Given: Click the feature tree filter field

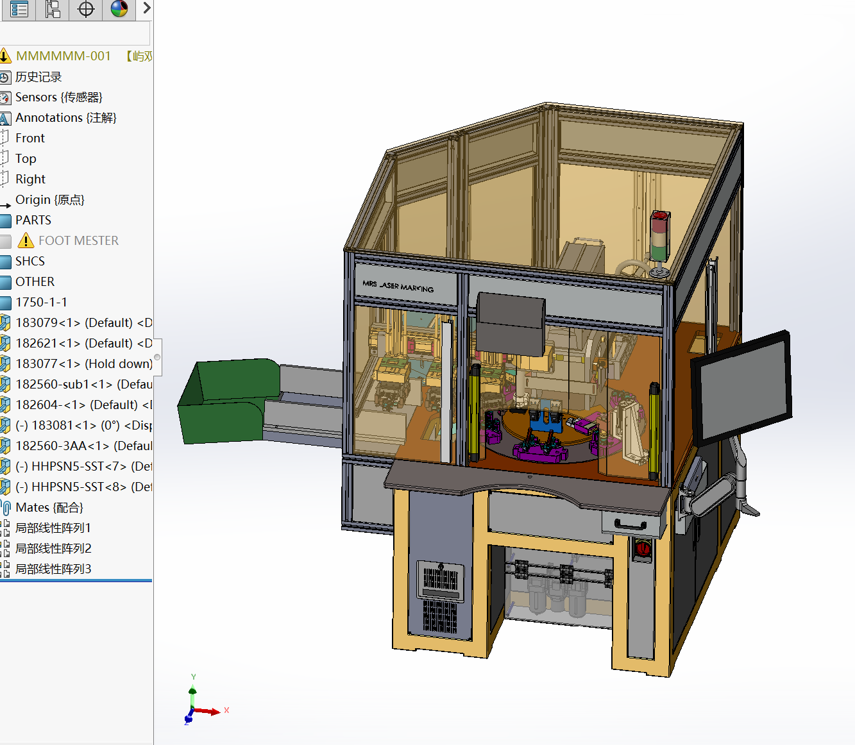Looking at the screenshot, I should point(75,33).
